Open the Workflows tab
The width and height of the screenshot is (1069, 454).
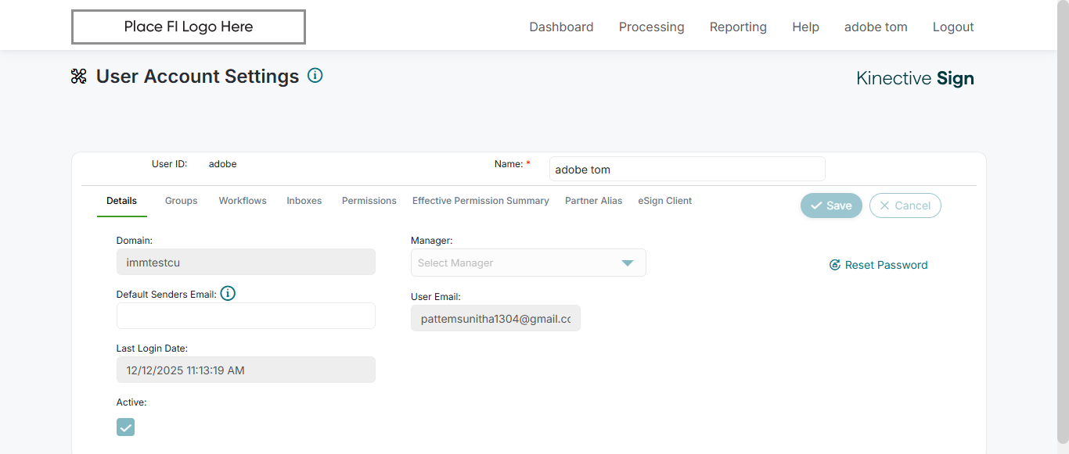(243, 201)
